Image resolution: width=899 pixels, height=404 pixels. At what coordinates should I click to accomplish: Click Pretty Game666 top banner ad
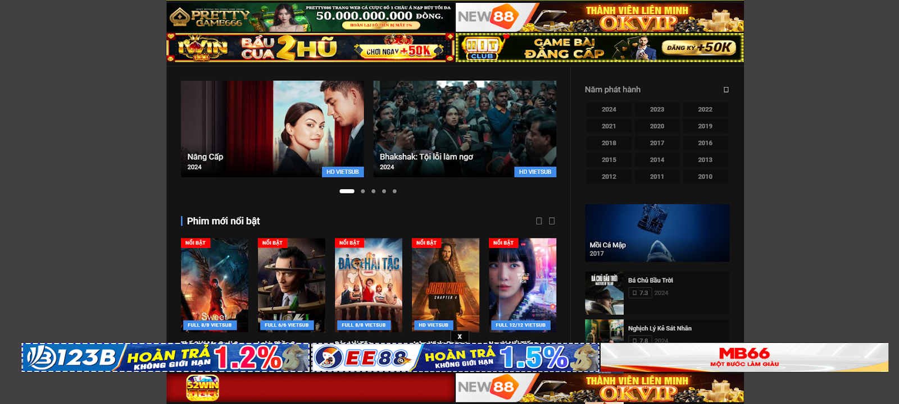point(311,17)
